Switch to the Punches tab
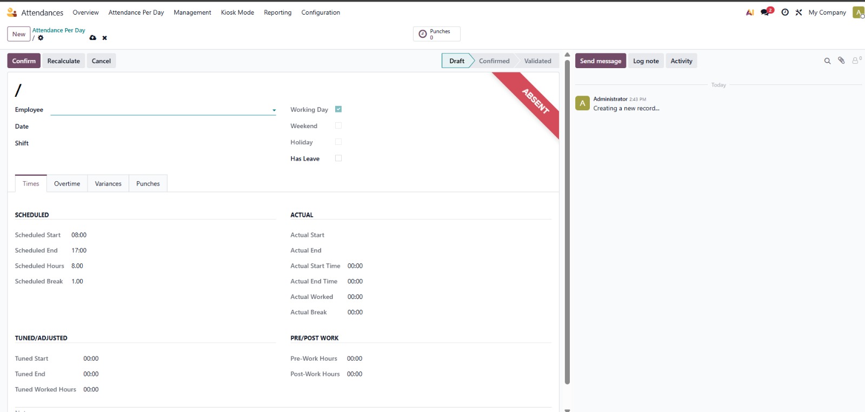Viewport: 865px width, 412px height. pyautogui.click(x=148, y=184)
